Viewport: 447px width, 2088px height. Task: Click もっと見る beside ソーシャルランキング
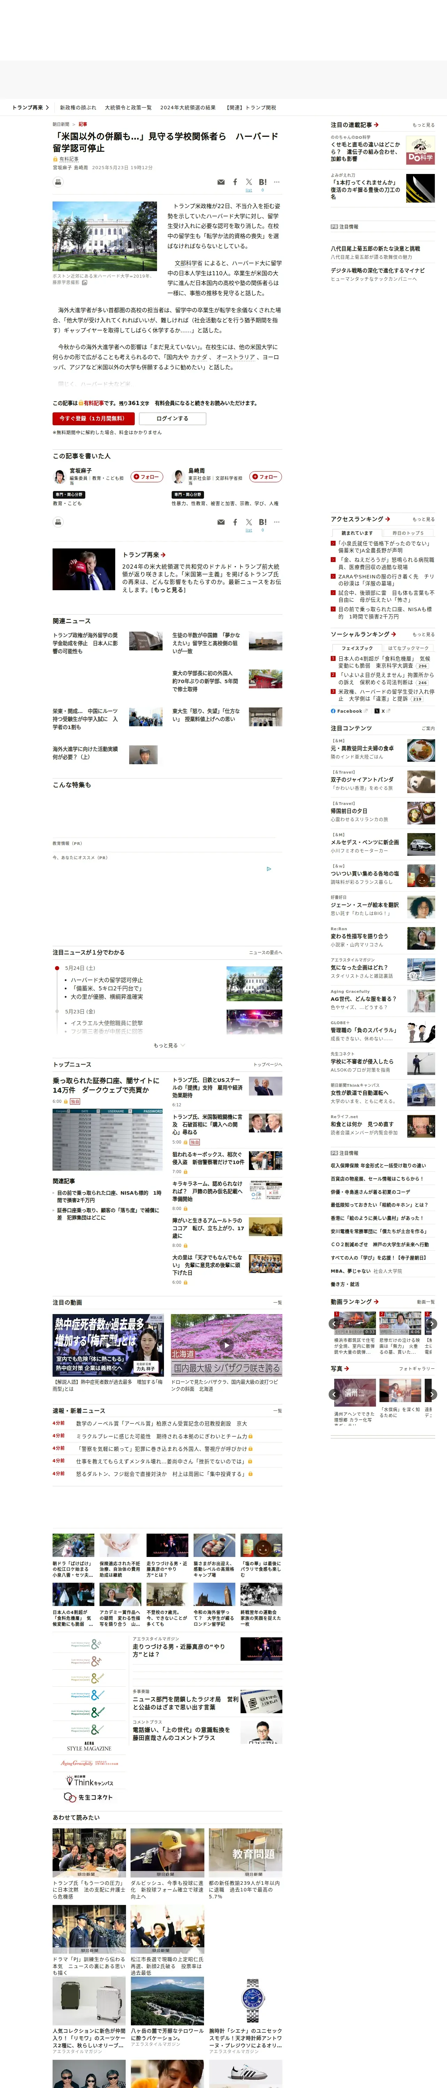[423, 635]
